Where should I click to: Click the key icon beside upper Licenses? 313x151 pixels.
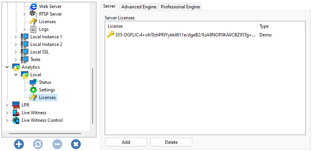[x=33, y=22]
